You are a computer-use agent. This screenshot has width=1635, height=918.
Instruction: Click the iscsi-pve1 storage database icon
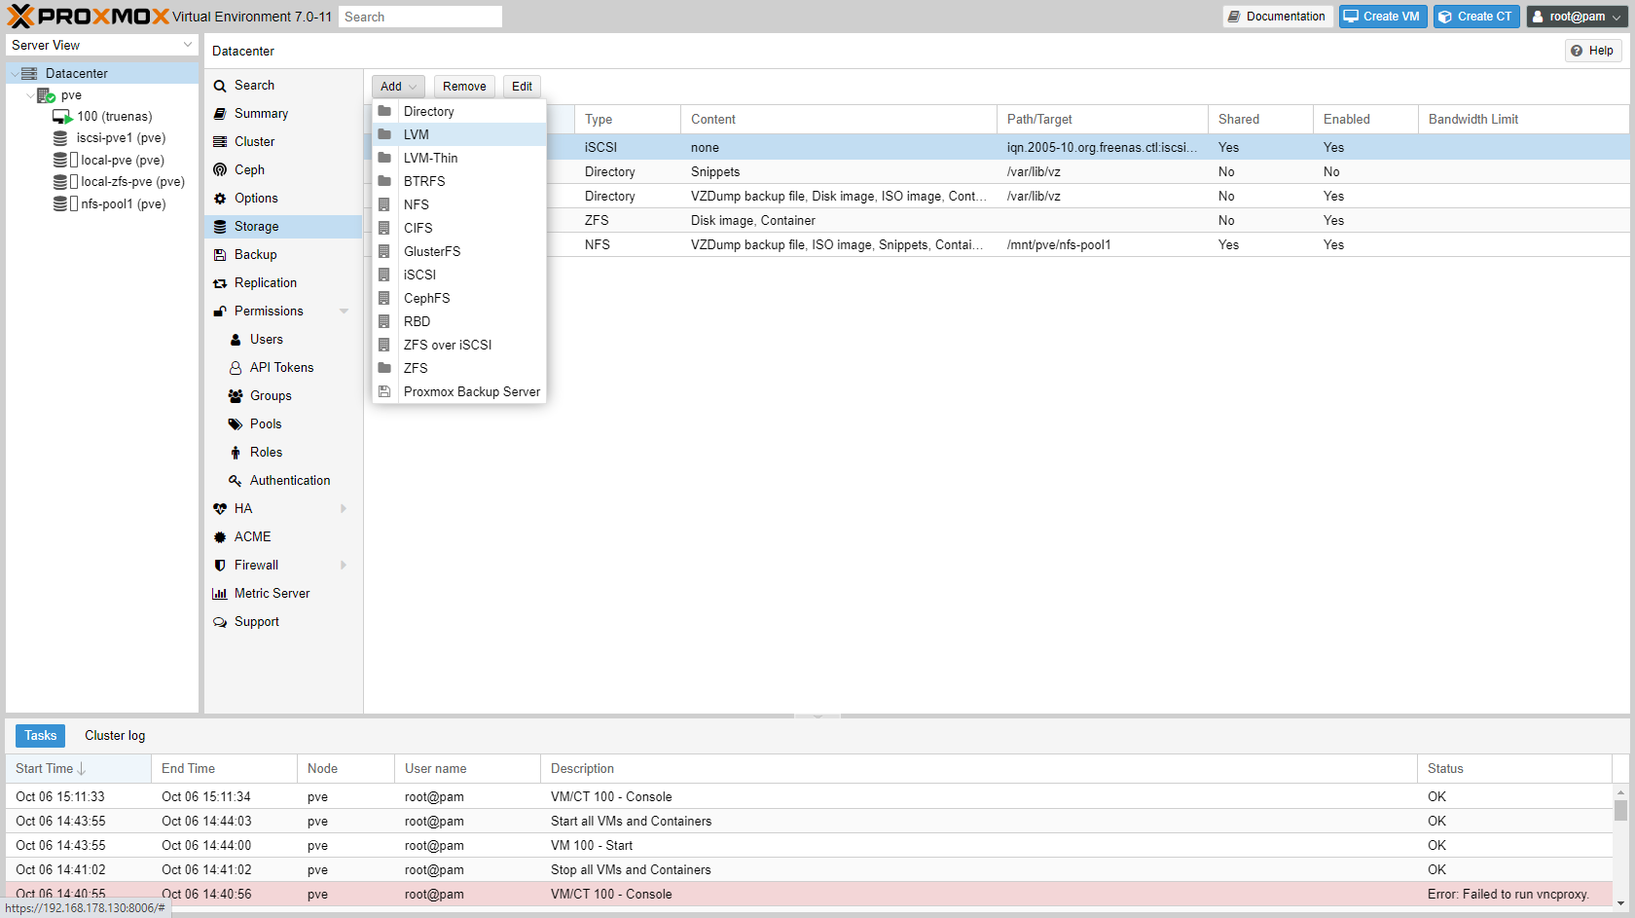click(60, 138)
